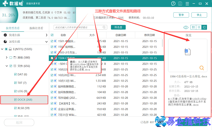Click the folder icon next to 其他 (580)
212x130 pixels.
coord(15,58)
